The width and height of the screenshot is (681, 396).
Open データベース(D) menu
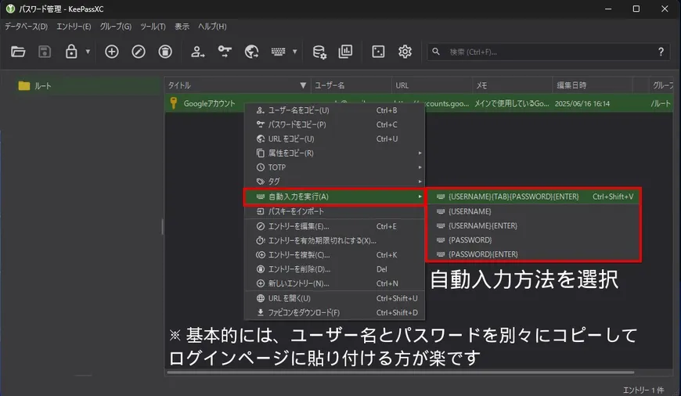[x=26, y=27]
